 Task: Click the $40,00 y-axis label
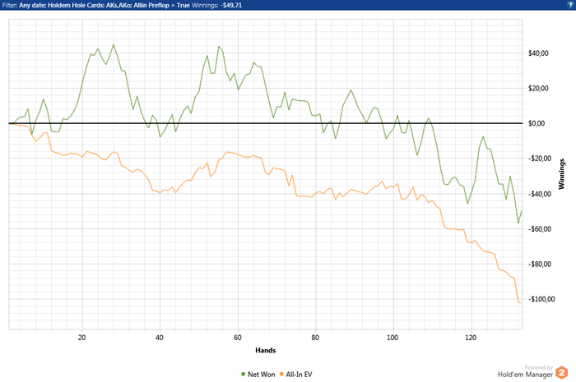[538, 53]
